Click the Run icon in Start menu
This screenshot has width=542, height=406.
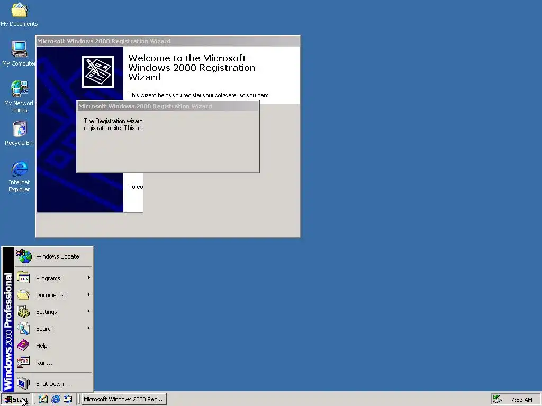(23, 362)
